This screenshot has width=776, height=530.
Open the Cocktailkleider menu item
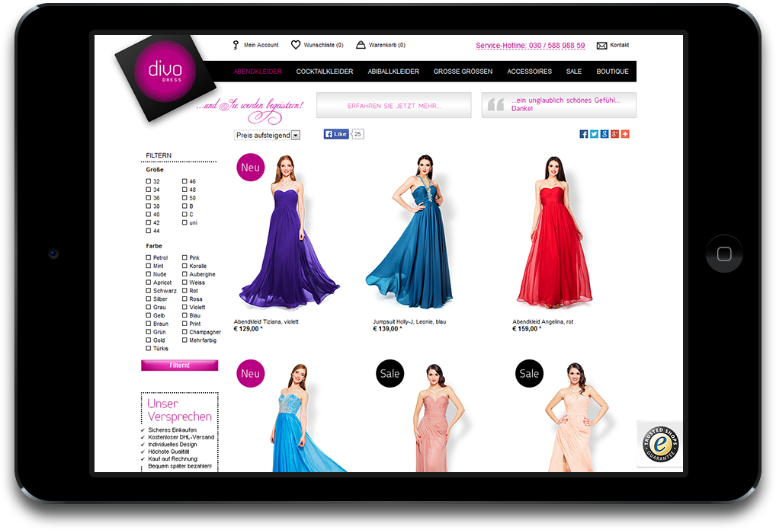pyautogui.click(x=324, y=72)
